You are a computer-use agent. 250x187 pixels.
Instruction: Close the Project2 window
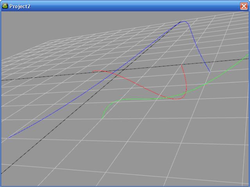tap(244, 6)
